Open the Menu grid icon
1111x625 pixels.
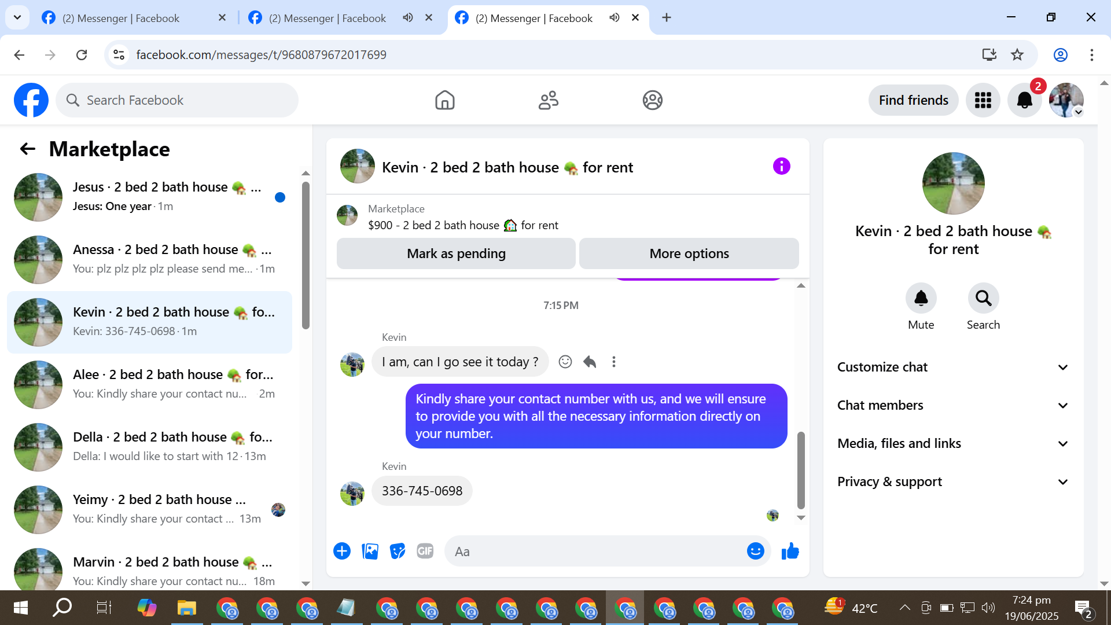pos(983,100)
